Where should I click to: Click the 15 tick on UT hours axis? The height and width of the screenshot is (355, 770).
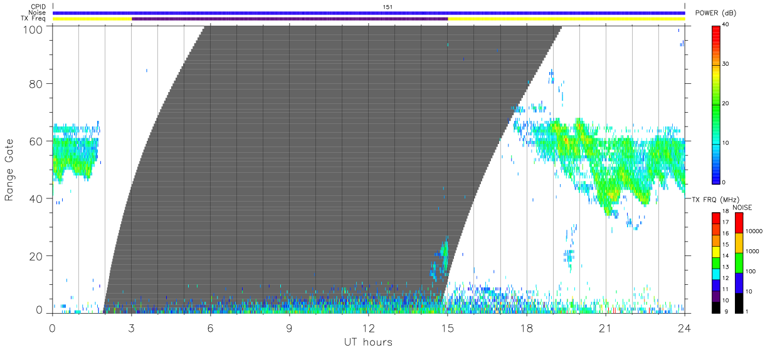pos(448,327)
